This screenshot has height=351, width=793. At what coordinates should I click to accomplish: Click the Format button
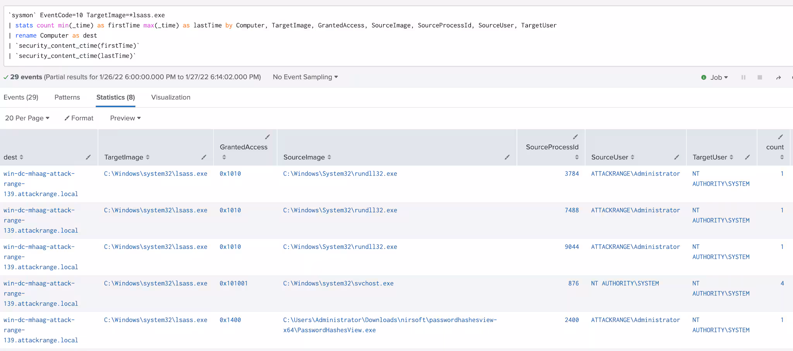click(x=79, y=118)
